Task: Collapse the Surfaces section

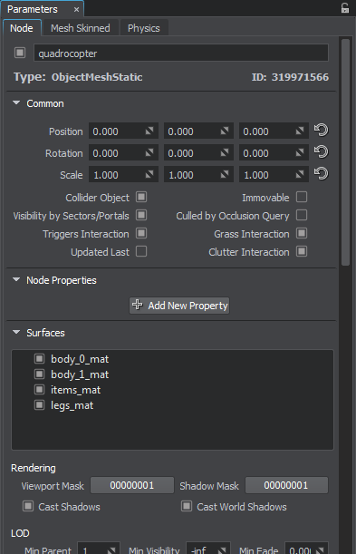Action: 16,332
